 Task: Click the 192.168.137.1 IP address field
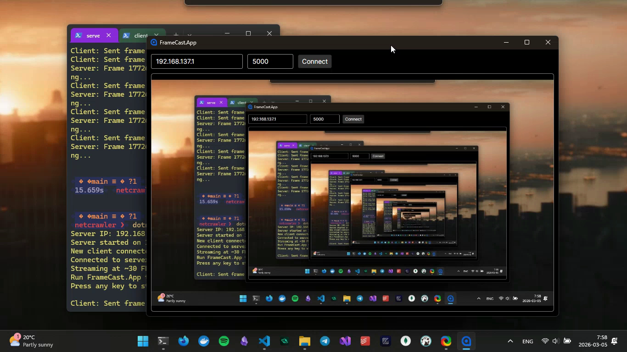[x=196, y=61]
